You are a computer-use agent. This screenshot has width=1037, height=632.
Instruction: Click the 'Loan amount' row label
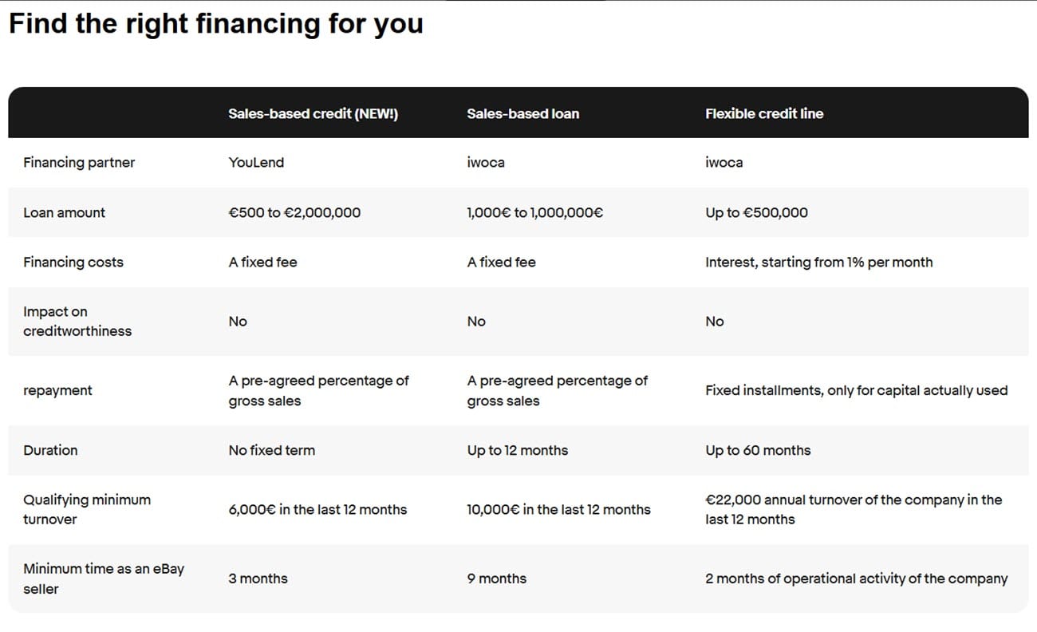pos(64,213)
